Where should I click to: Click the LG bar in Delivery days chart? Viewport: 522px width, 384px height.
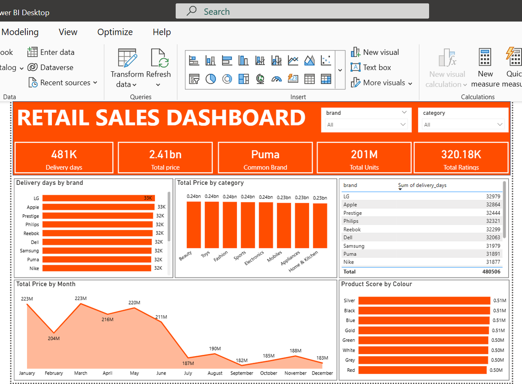click(99, 198)
